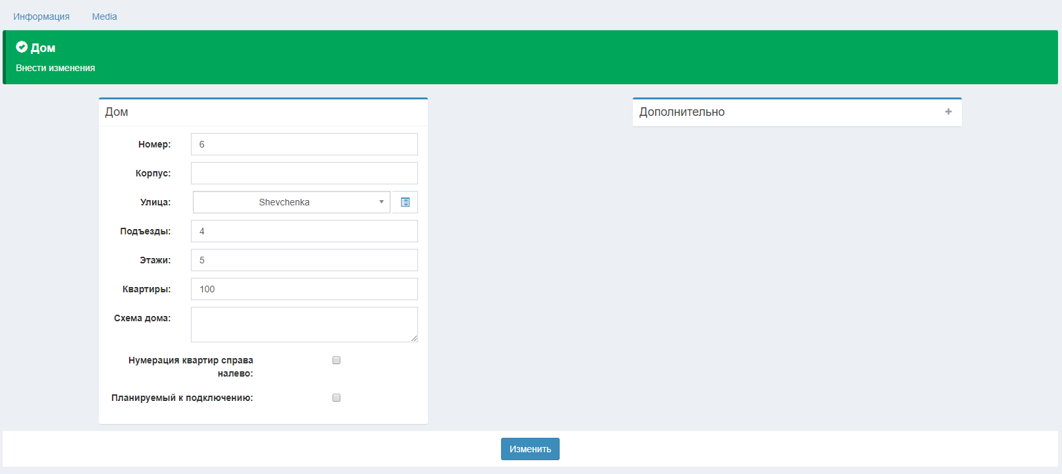
Task: Click the checkmark icon beside Дом heading
Action: click(x=22, y=47)
